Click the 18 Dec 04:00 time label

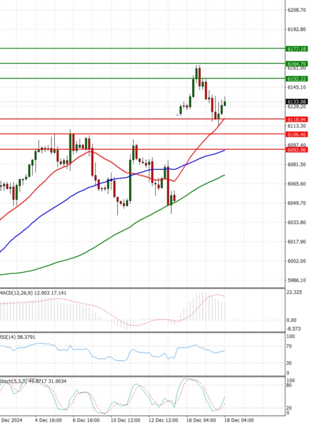[x=240, y=420]
